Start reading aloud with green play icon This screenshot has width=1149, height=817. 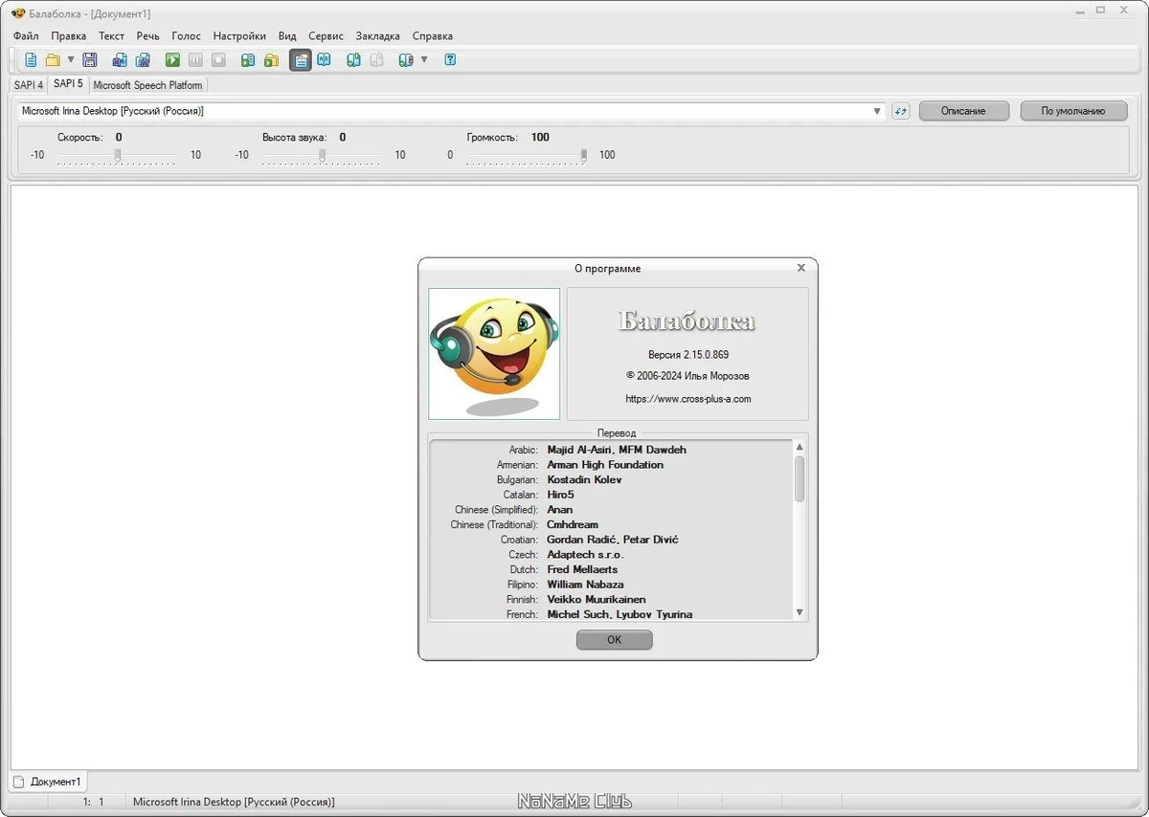(x=172, y=60)
